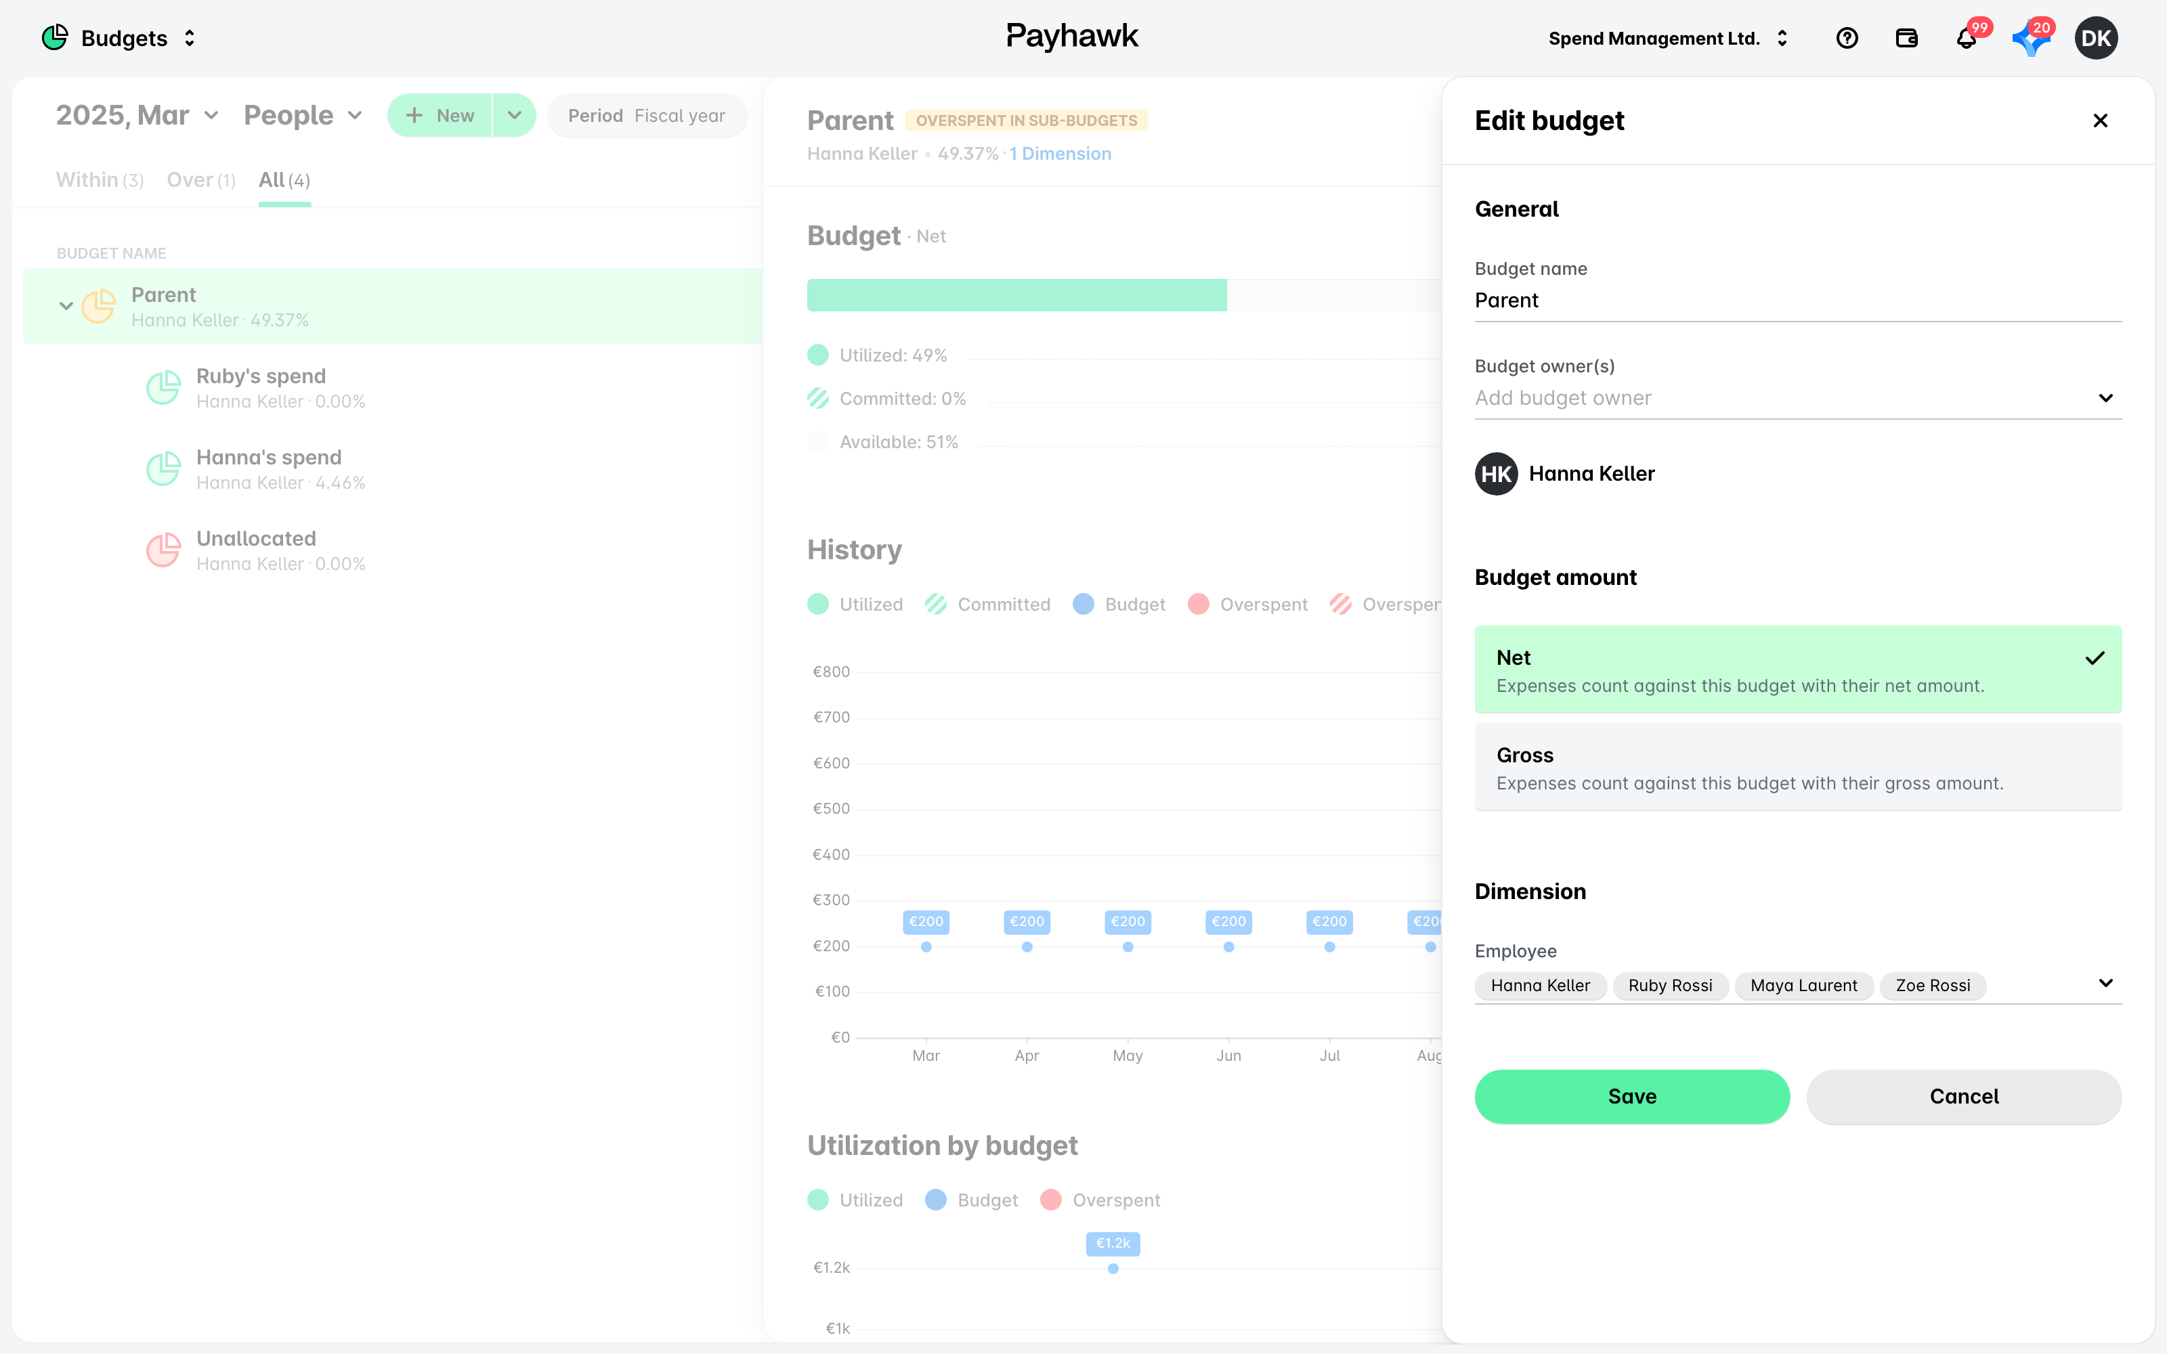Image resolution: width=2167 pixels, height=1354 pixels.
Task: Open Add budget owner dropdown
Action: click(1798, 397)
